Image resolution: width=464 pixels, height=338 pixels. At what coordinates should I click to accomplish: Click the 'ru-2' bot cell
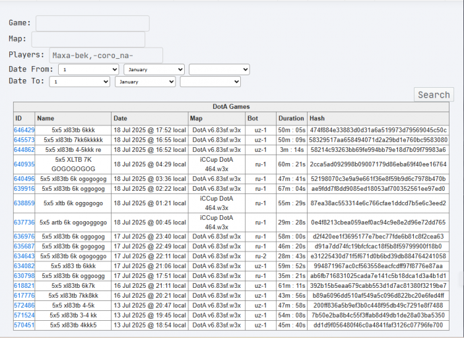[x=261, y=256]
